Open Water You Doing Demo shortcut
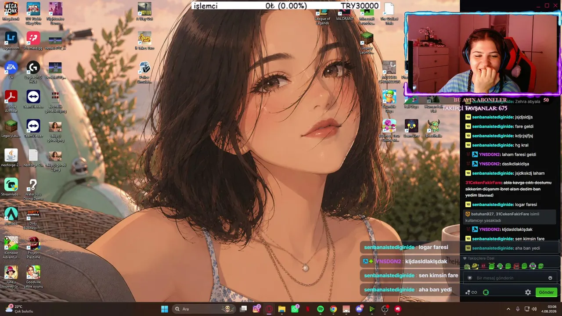Screen dimensions: 562x316 (33, 189)
